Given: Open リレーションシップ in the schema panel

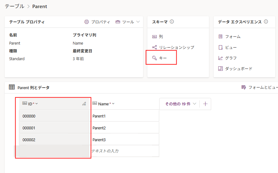Looking at the screenshot, I should pyautogui.click(x=173, y=47).
